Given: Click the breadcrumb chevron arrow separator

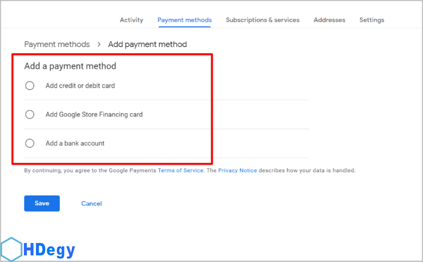Looking at the screenshot, I should pos(99,44).
